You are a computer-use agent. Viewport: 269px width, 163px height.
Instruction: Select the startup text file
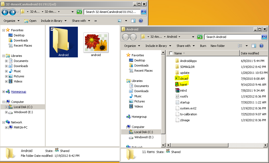click(x=185, y=102)
